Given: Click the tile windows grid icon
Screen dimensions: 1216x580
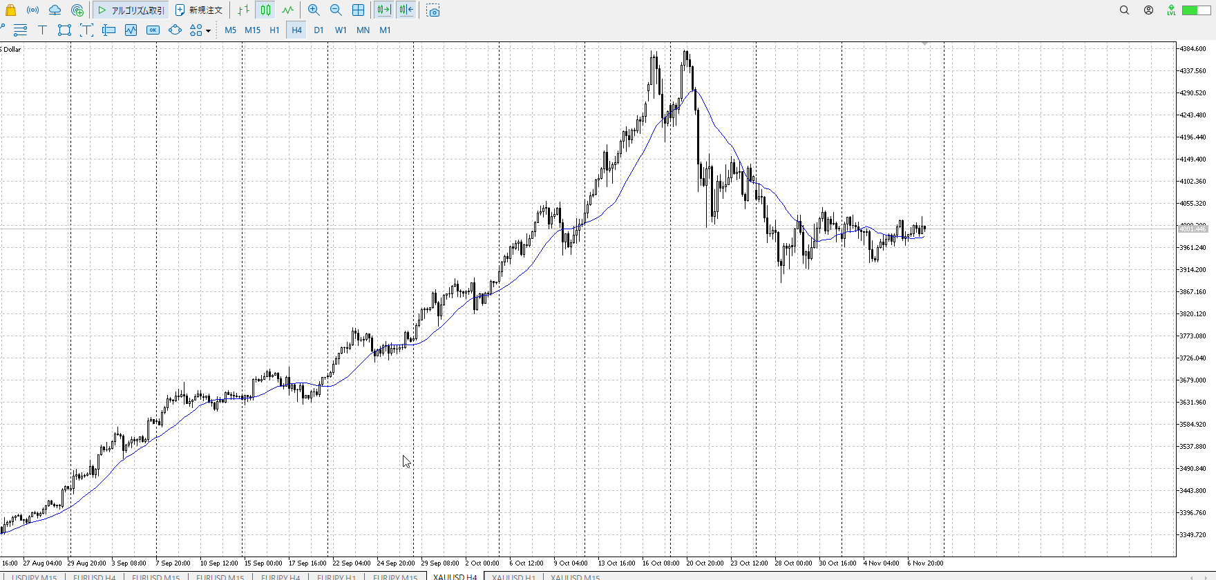Looking at the screenshot, I should point(358,10).
